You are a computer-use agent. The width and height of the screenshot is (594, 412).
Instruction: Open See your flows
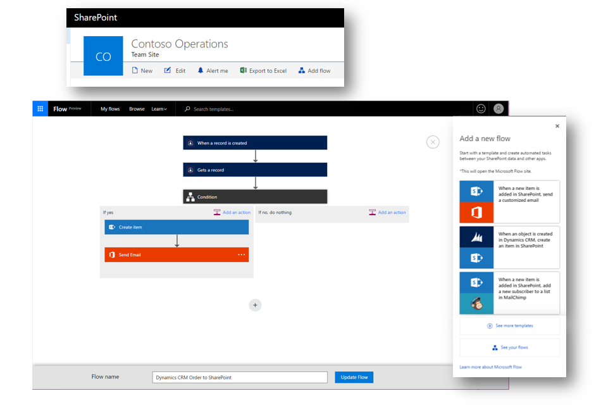(x=509, y=347)
